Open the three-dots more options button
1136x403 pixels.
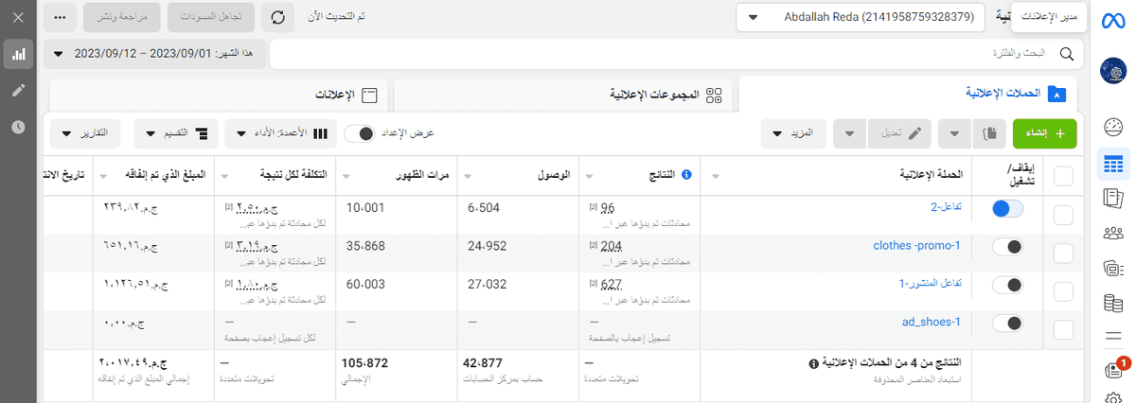pyautogui.click(x=61, y=17)
